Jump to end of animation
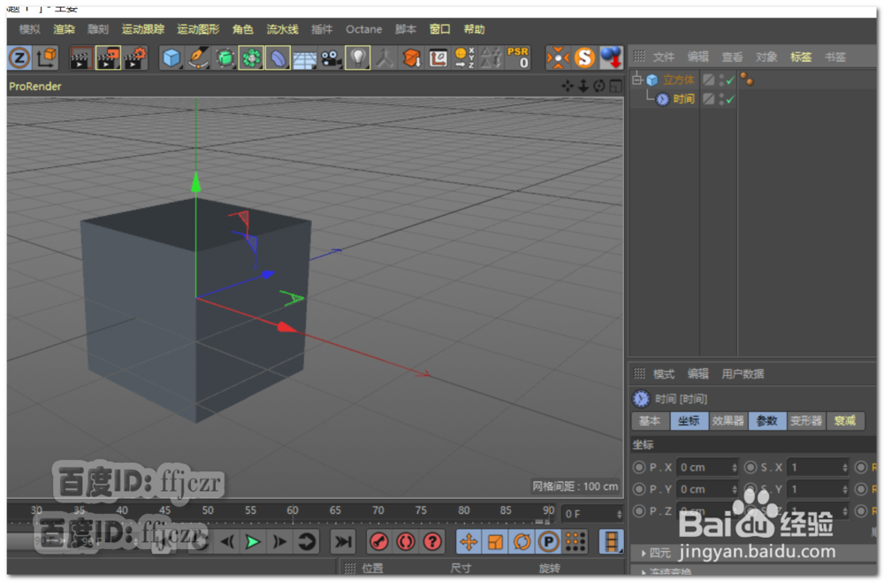Screen dimensions: 884x582 click(342, 542)
